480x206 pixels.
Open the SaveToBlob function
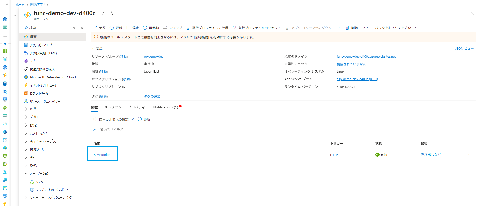pyautogui.click(x=102, y=155)
